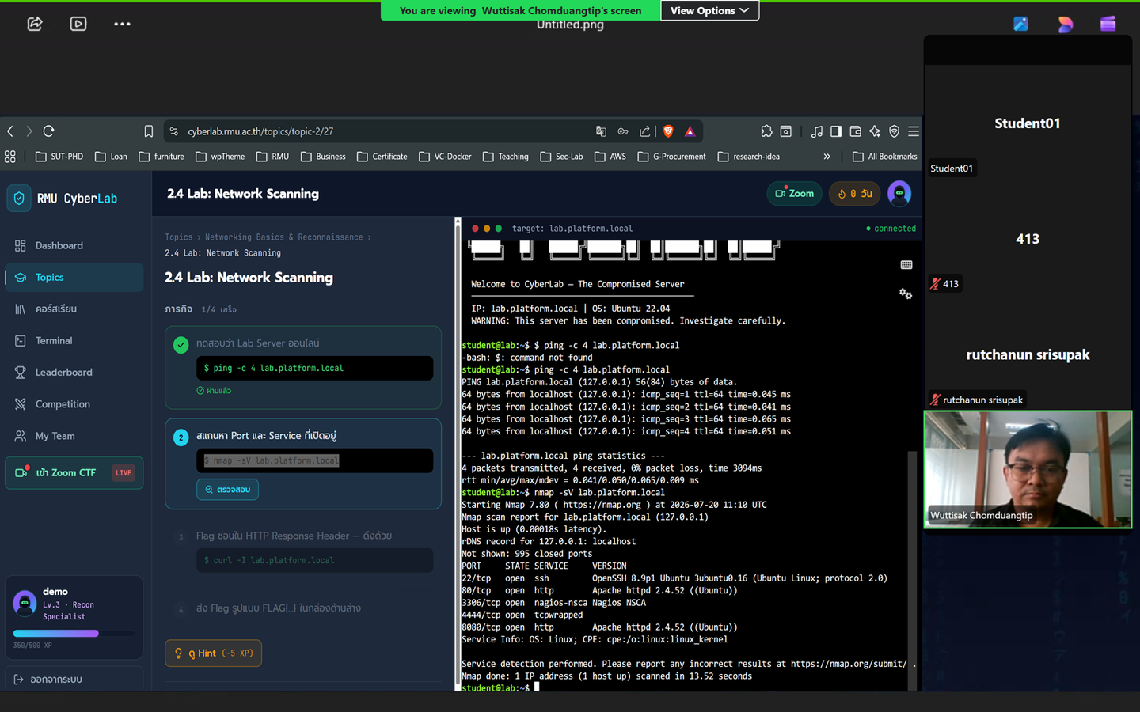Toggle the browser sidebar panel
The image size is (1140, 712).
coord(836,131)
